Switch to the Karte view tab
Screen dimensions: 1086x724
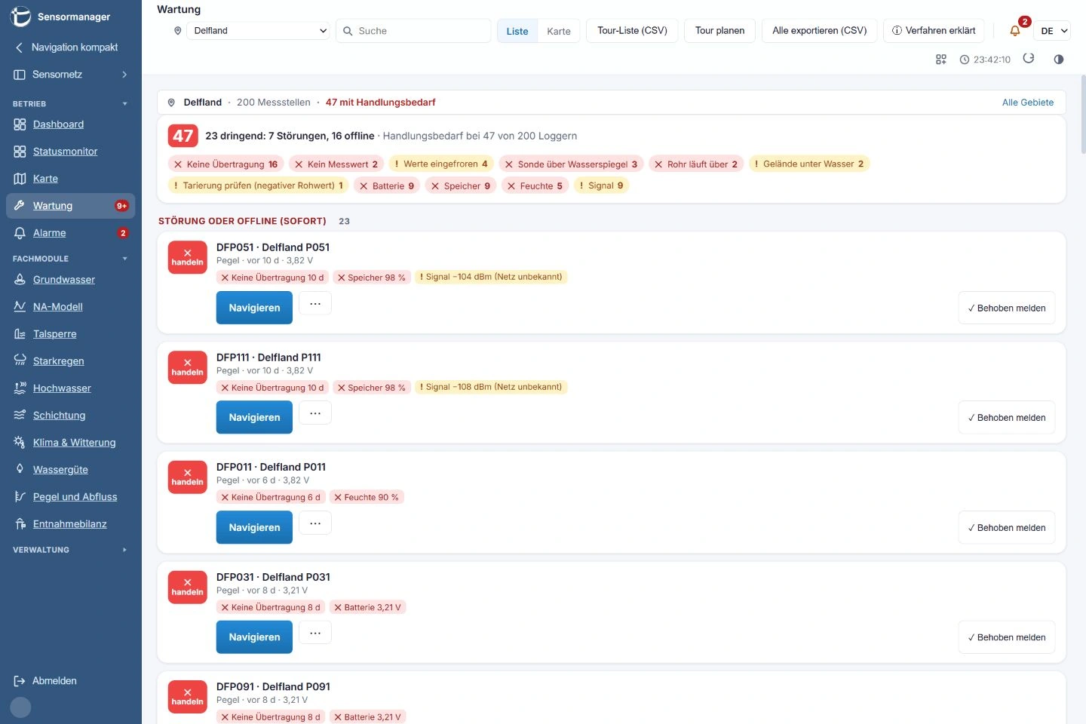pyautogui.click(x=559, y=31)
